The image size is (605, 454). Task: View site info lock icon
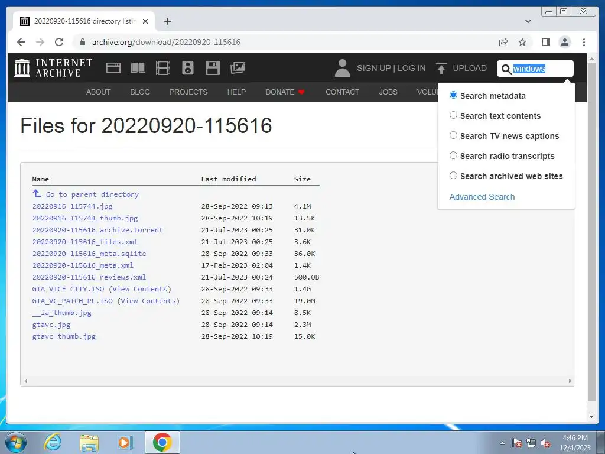82,42
